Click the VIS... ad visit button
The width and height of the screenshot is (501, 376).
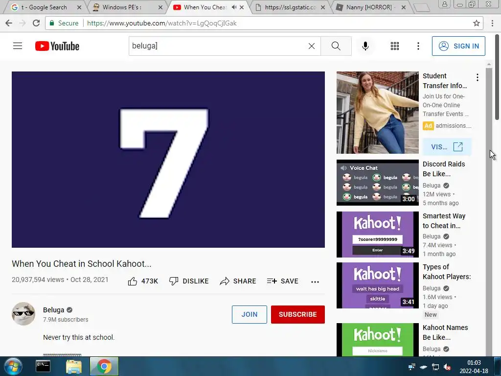click(x=447, y=147)
